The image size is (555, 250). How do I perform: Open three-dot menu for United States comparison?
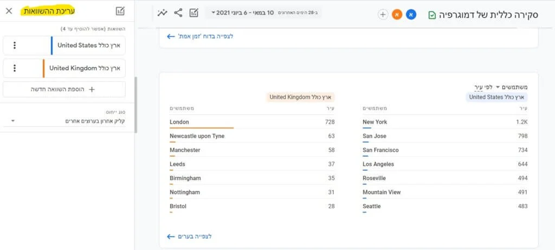pyautogui.click(x=15, y=46)
